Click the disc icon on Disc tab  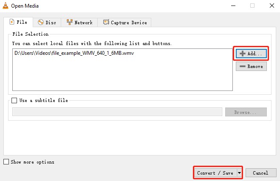pyautogui.click(x=41, y=23)
